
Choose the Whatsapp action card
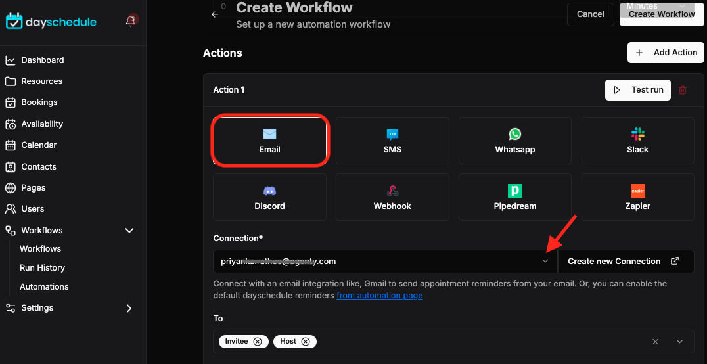tap(515, 140)
